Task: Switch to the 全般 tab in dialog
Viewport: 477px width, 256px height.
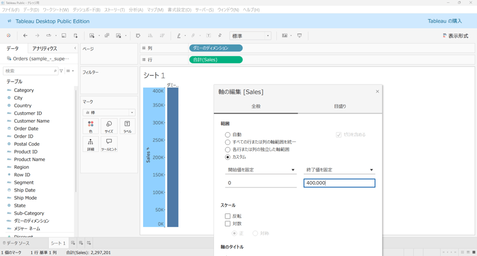Action: (256, 106)
